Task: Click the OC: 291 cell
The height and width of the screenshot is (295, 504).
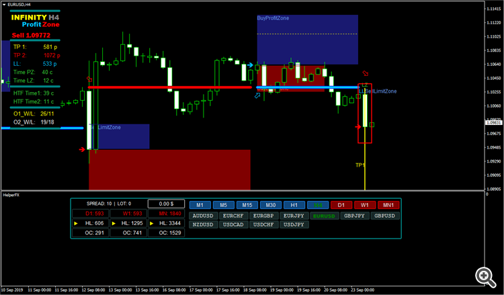Action: point(91,233)
